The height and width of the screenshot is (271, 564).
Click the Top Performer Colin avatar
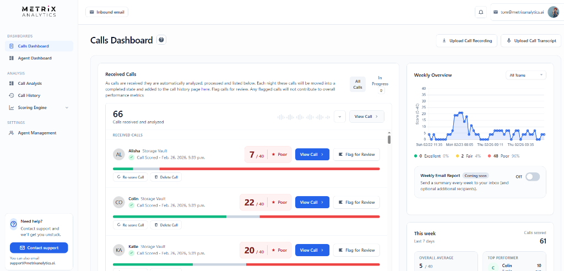click(493, 267)
